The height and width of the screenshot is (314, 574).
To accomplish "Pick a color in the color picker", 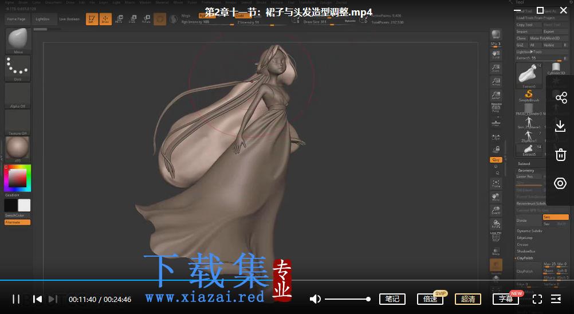I will click(x=18, y=178).
